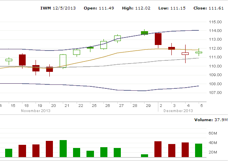Select the Low: 111.15 value
This screenshot has height=161, width=231.
point(172,8)
